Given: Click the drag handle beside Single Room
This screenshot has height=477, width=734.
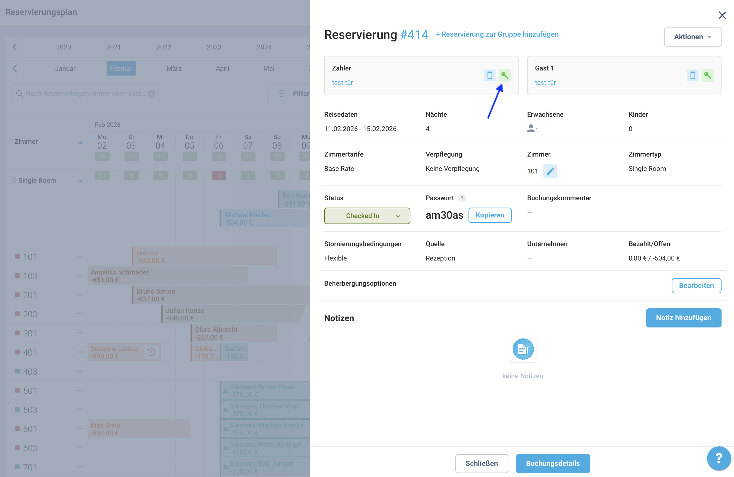Looking at the screenshot, I should 14,180.
